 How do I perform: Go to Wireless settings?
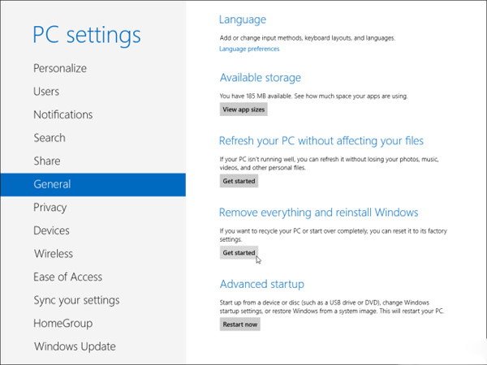point(53,254)
